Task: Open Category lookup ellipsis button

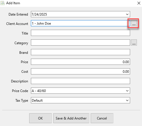Action: click(x=134, y=42)
